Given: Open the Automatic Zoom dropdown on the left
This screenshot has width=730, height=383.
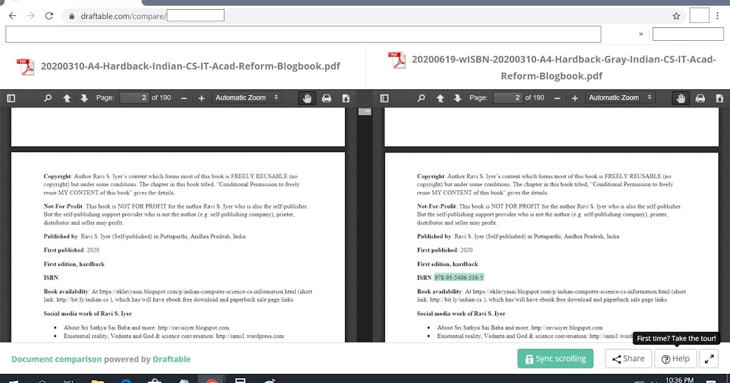Looking at the screenshot, I should click(x=247, y=97).
